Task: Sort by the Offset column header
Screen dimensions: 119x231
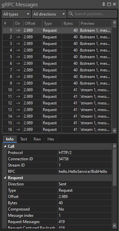Action: click(x=33, y=23)
